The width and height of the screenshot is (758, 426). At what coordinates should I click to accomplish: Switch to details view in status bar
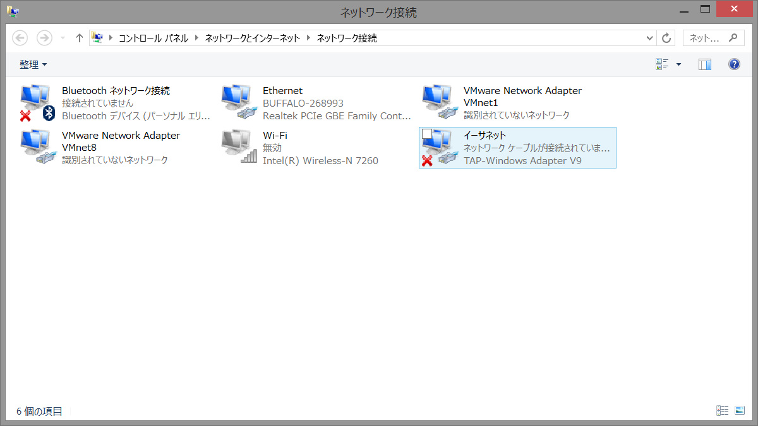[723, 411]
